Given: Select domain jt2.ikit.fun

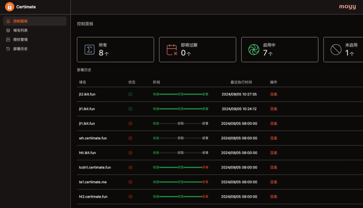Looking at the screenshot, I should [87, 94].
